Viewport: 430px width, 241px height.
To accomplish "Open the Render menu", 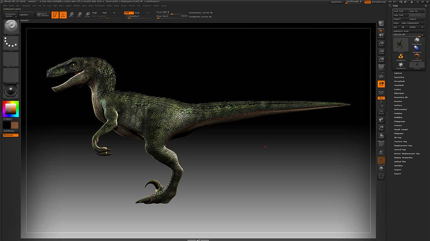I will pos(109,5).
